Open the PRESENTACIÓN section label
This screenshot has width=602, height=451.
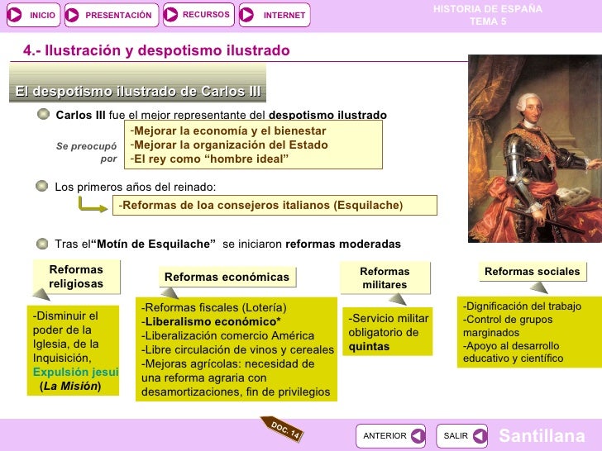(118, 16)
